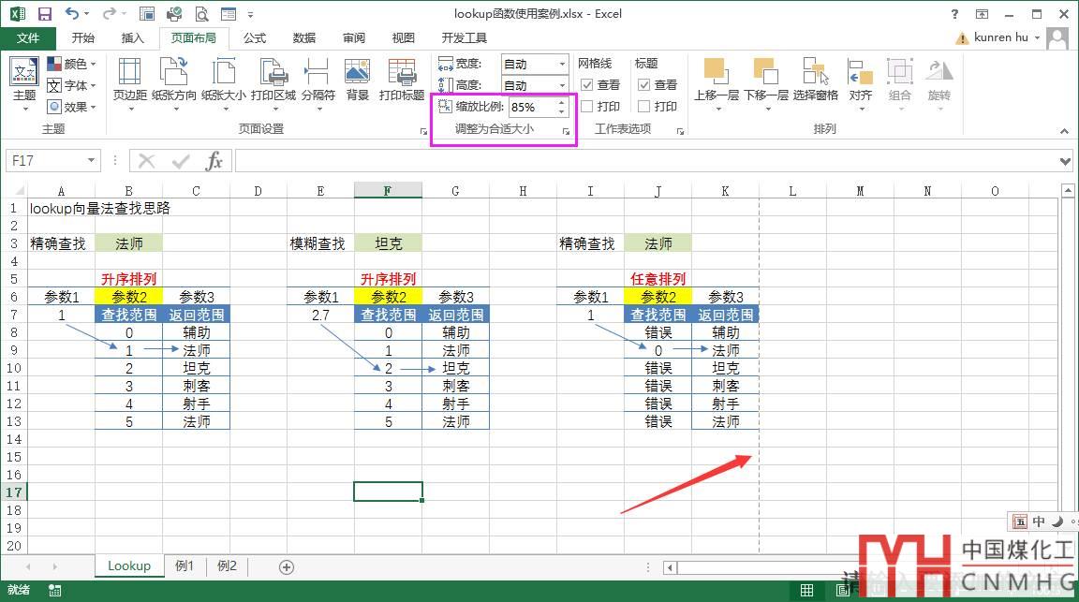Click the 缩放比例 scale percentage box
This screenshot has height=602, width=1079.
tap(531, 108)
